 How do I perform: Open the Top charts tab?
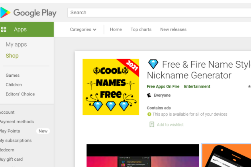click(x=141, y=29)
